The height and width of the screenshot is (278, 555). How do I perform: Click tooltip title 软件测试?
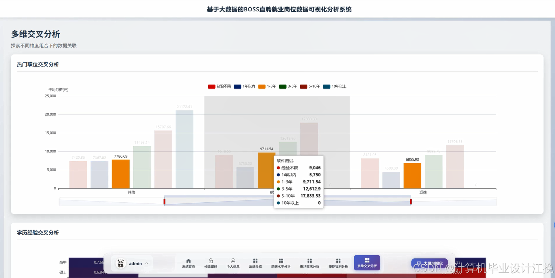click(285, 161)
